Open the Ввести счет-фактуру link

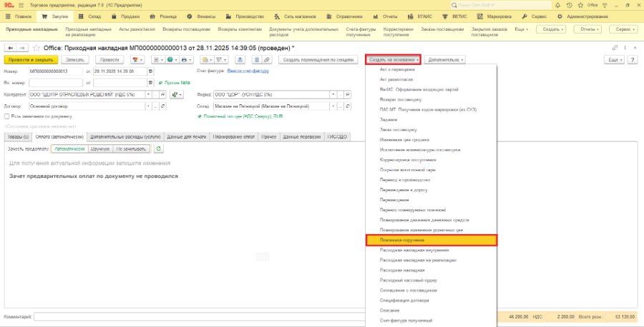click(248, 71)
